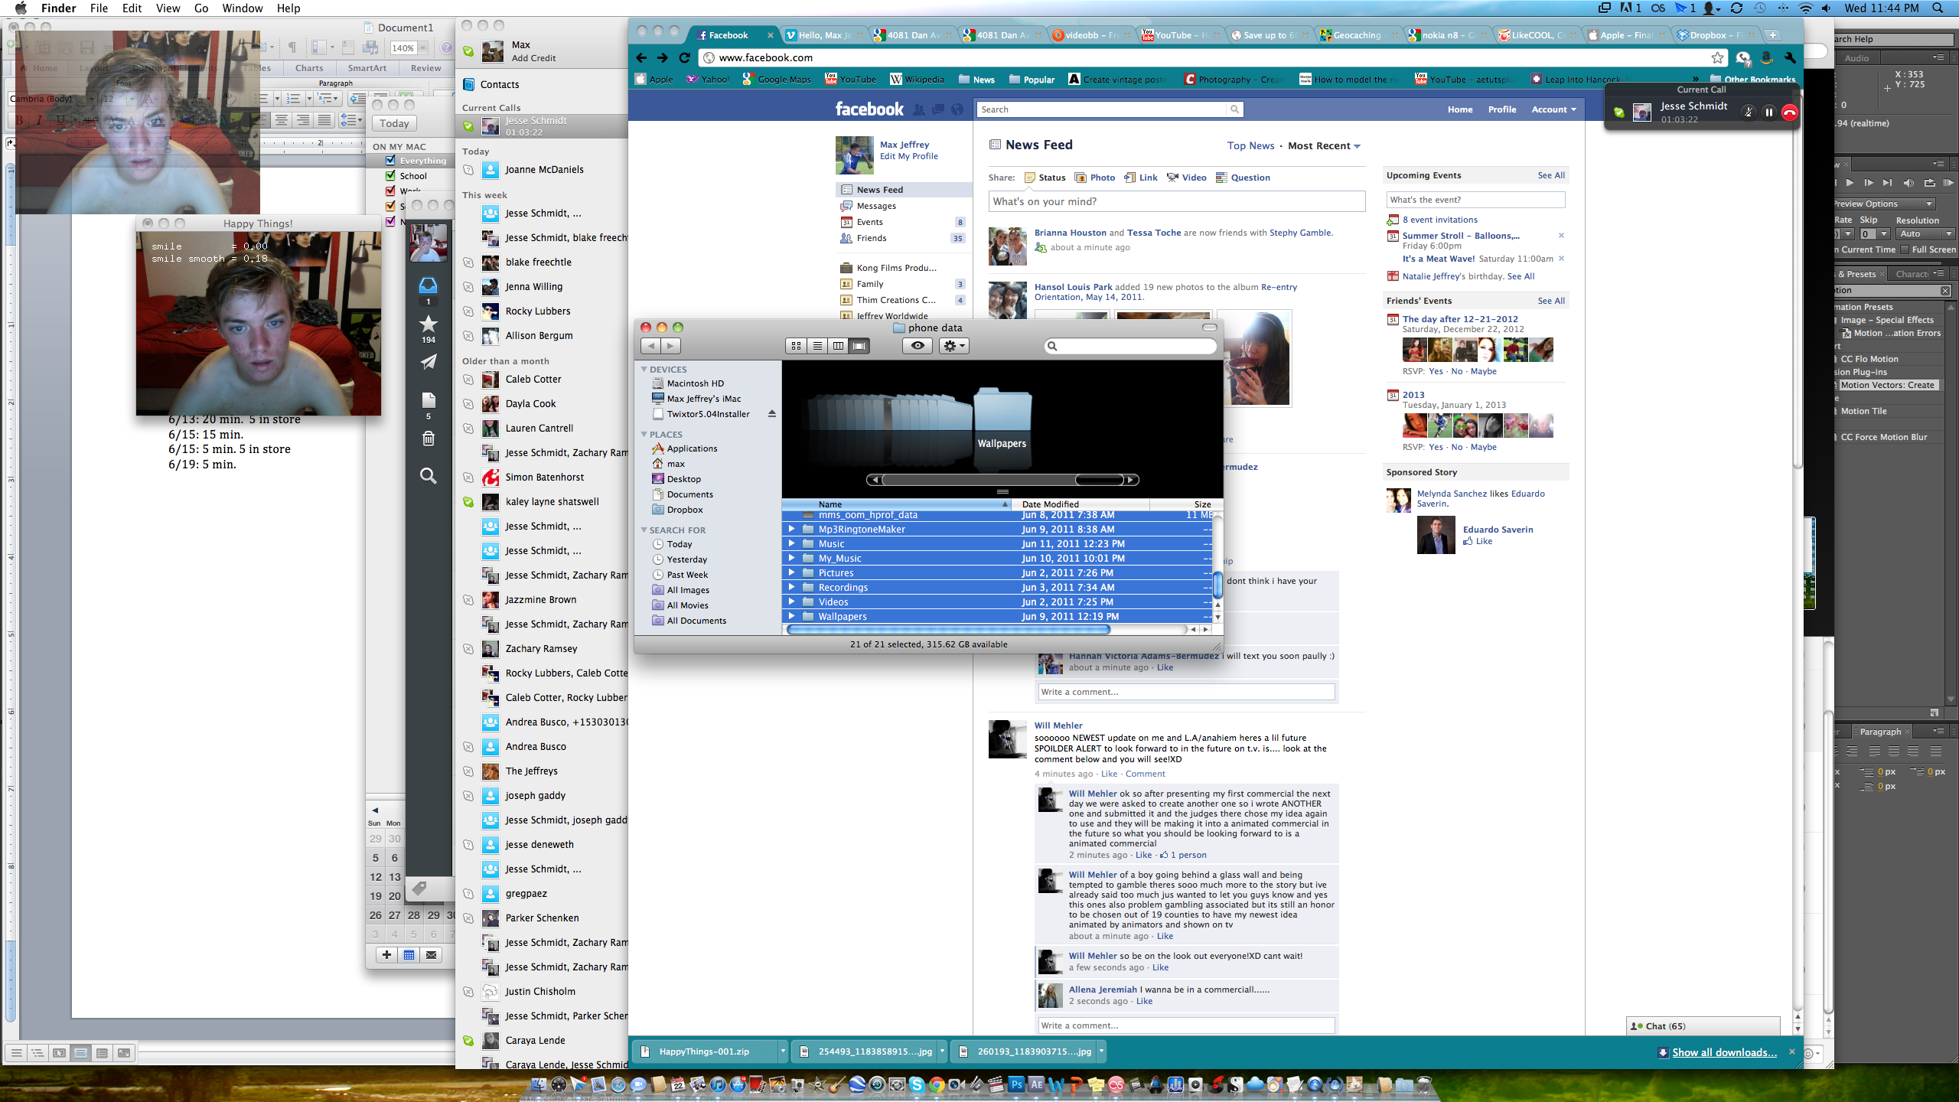Collapse the DEVICES sidebar section

pos(644,370)
